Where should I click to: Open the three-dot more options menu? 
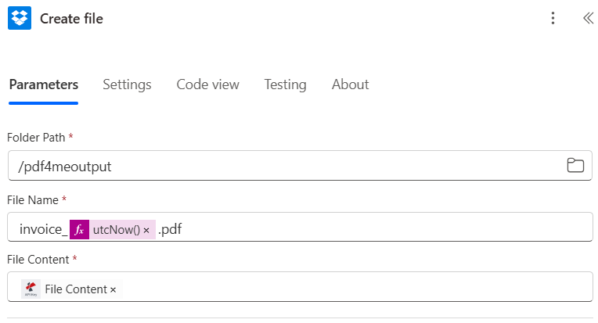[x=553, y=18]
